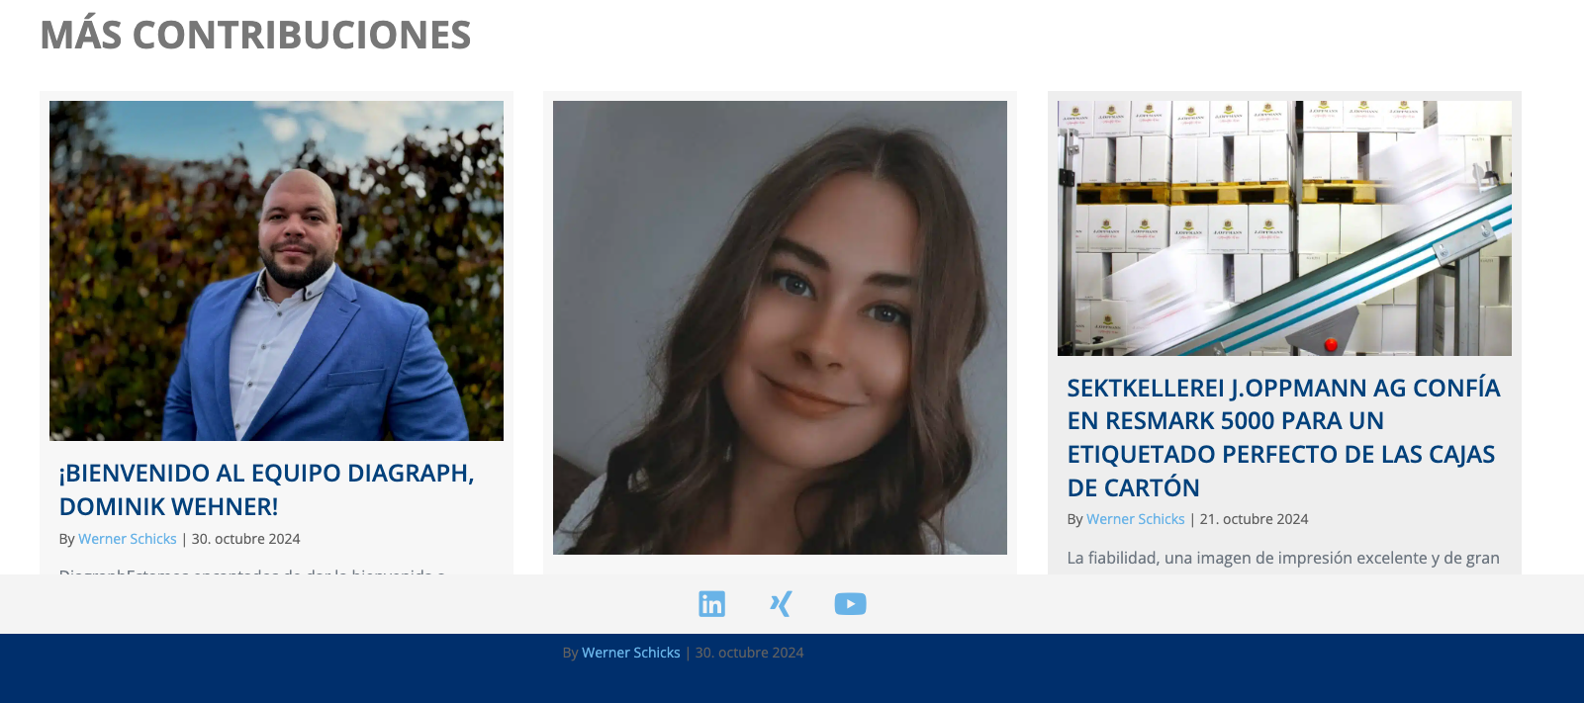Open the Dominik Wehner article photo

(276, 271)
